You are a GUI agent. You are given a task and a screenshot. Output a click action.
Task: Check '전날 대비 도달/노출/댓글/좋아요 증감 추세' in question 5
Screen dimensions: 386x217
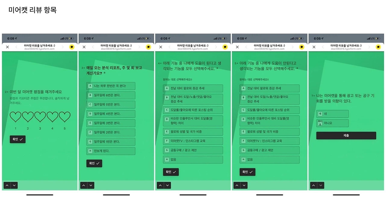pyautogui.click(x=270, y=99)
